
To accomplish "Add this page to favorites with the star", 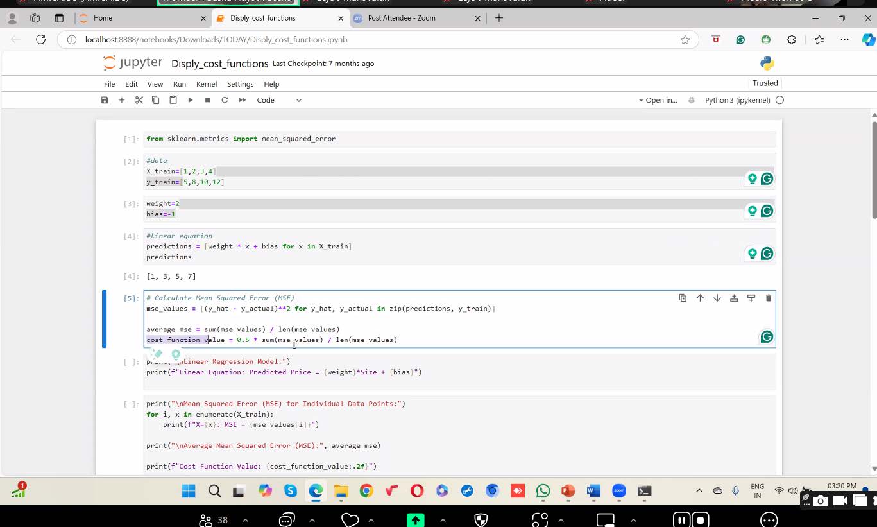I will 685,40.
